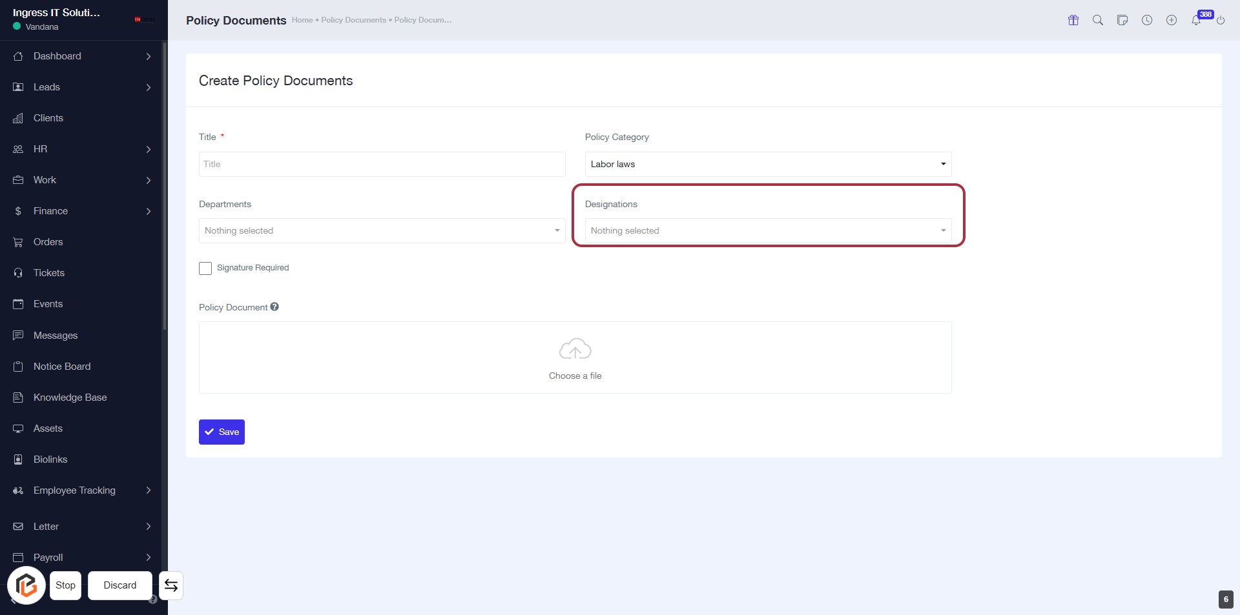Click the Save button
This screenshot has width=1240, height=615.
(222, 432)
